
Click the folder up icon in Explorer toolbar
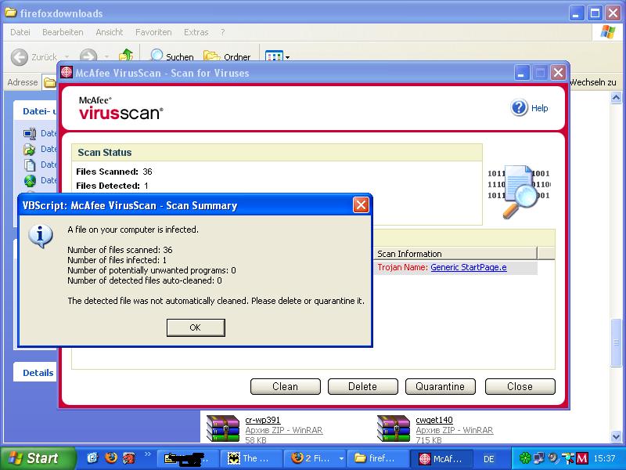tap(126, 56)
